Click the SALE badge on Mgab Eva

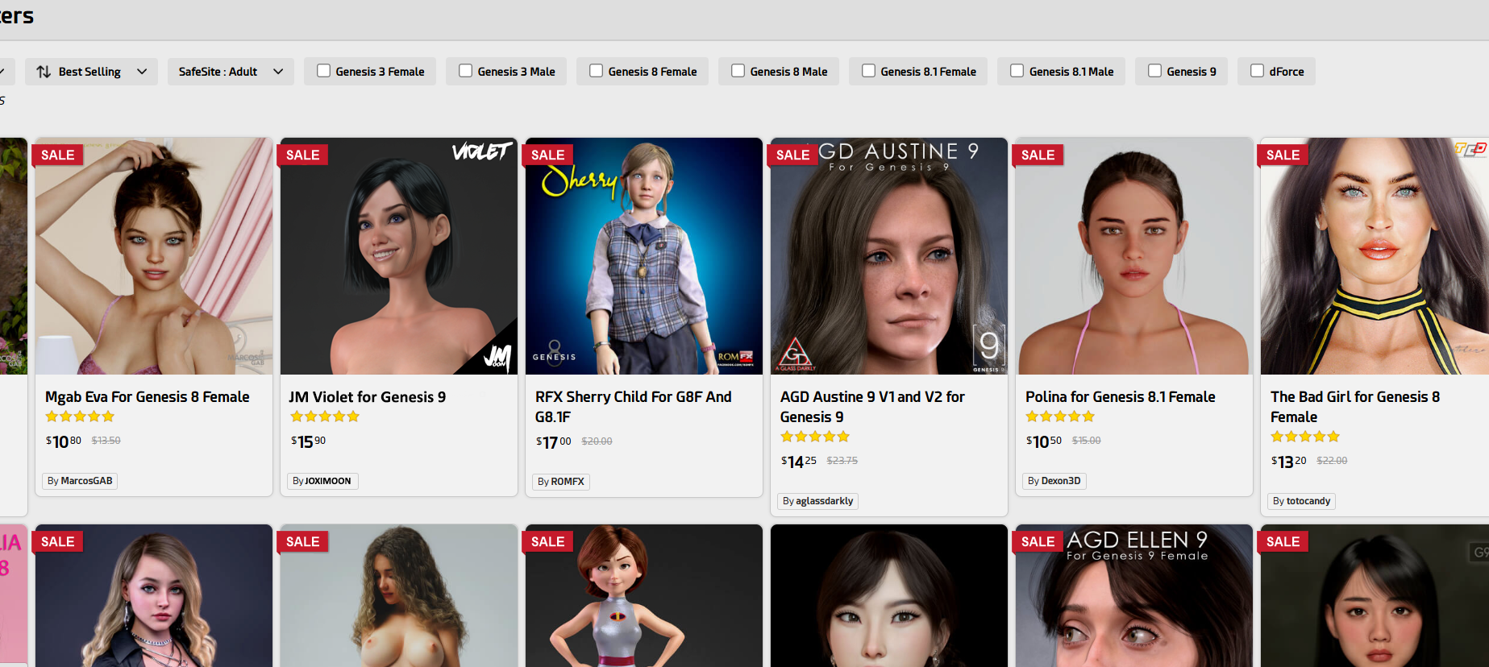click(57, 155)
